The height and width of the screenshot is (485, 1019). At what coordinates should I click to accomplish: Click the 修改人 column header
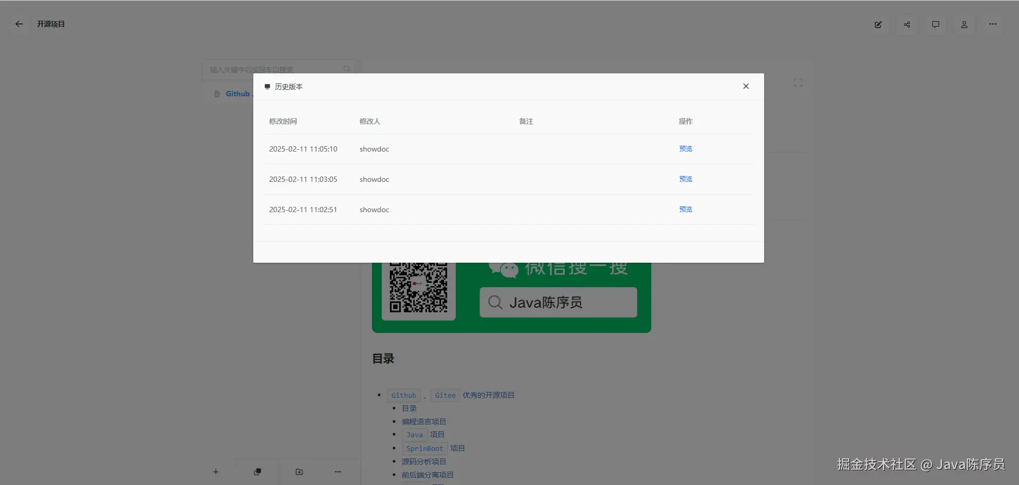(x=370, y=121)
